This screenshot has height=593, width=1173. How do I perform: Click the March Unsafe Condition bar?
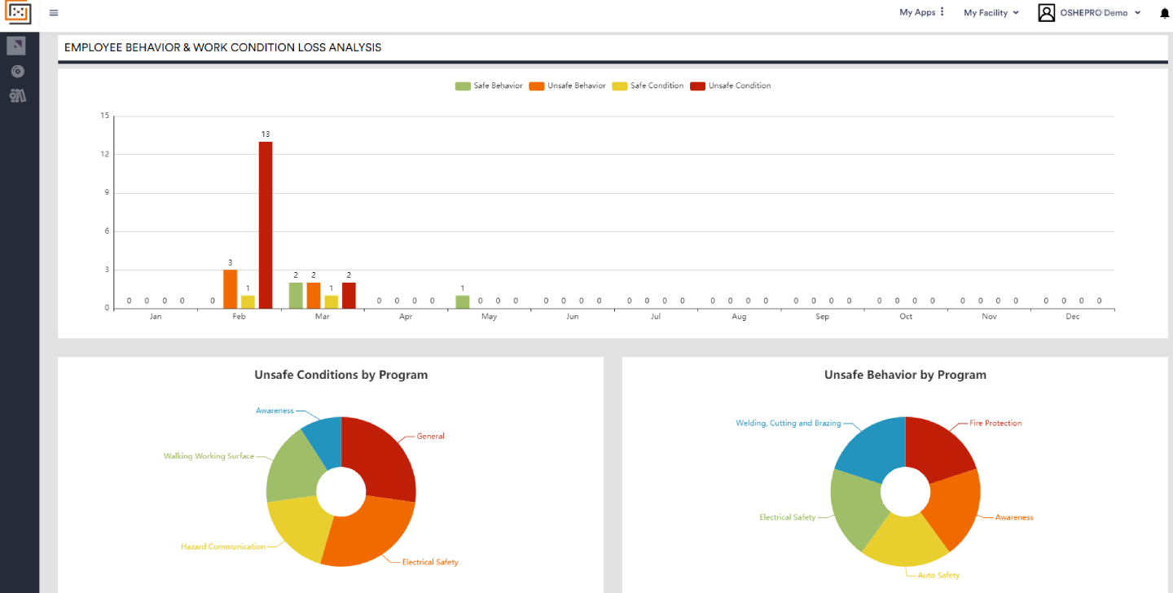tap(349, 295)
